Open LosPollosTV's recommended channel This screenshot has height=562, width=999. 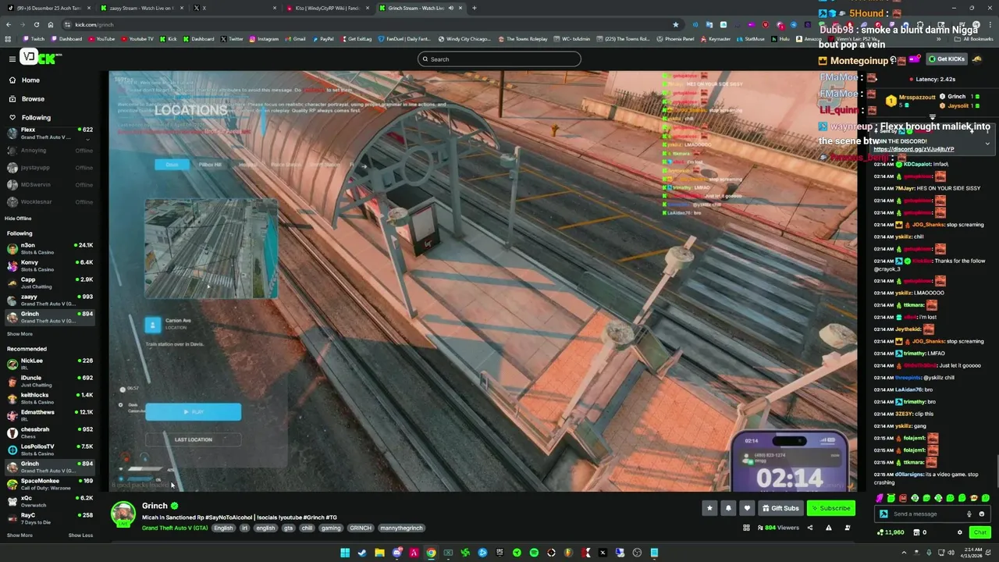(48, 450)
